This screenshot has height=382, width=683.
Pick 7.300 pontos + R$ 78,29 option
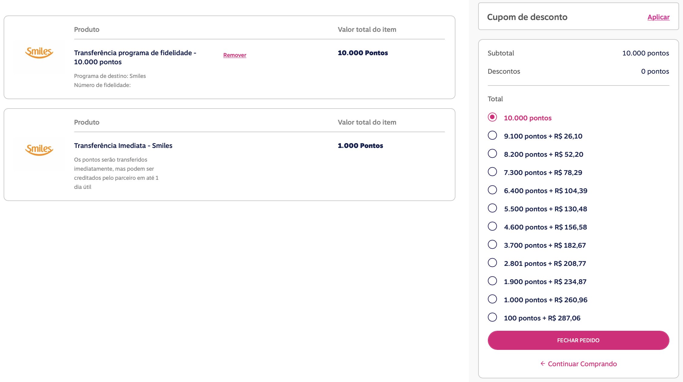pos(492,172)
